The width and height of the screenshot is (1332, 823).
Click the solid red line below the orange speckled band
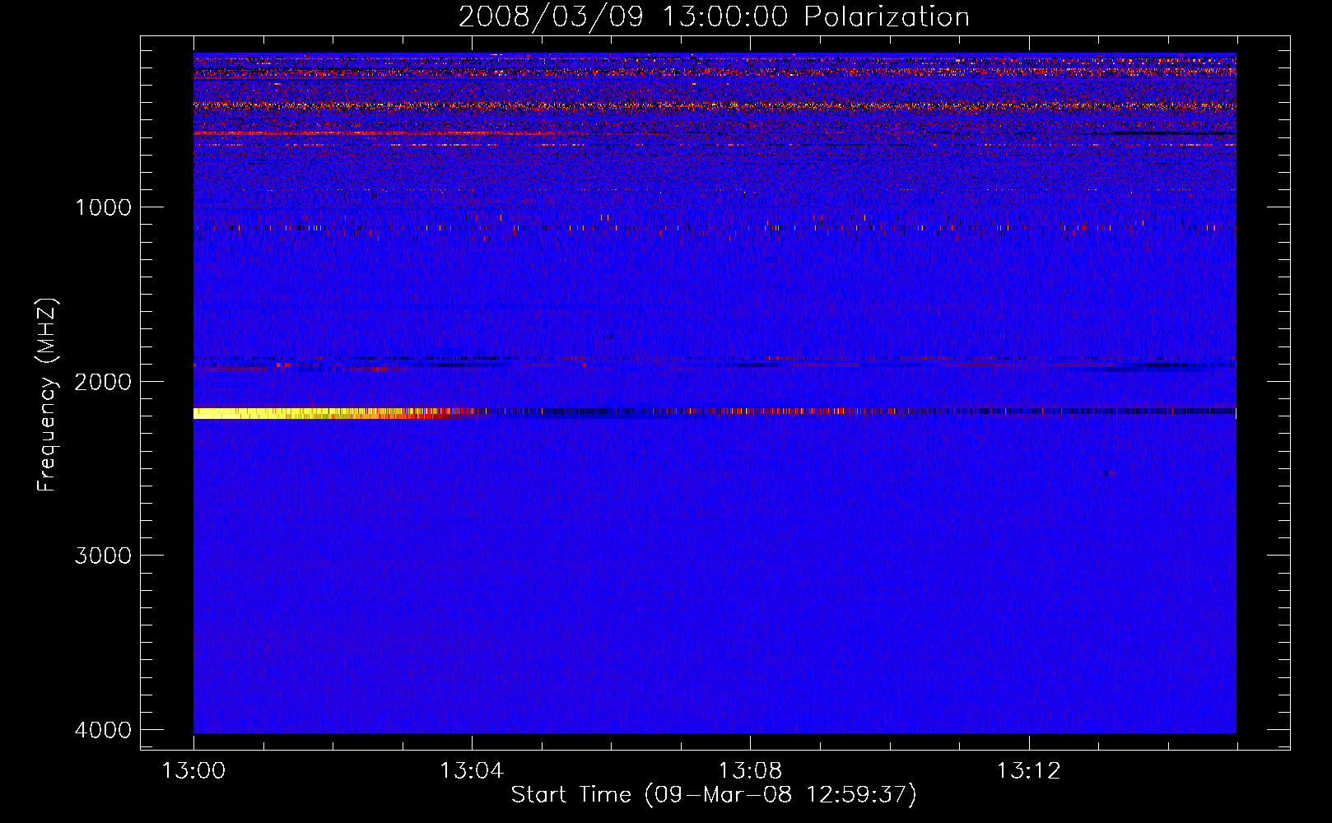329,133
